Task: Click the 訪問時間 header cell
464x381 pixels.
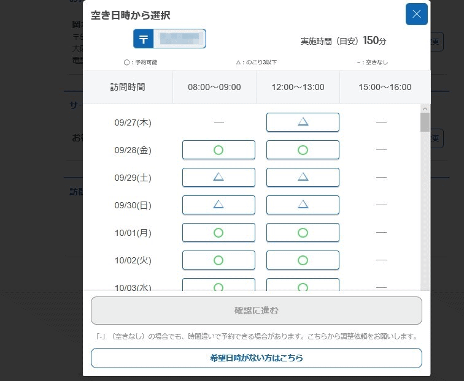Action: (128, 87)
